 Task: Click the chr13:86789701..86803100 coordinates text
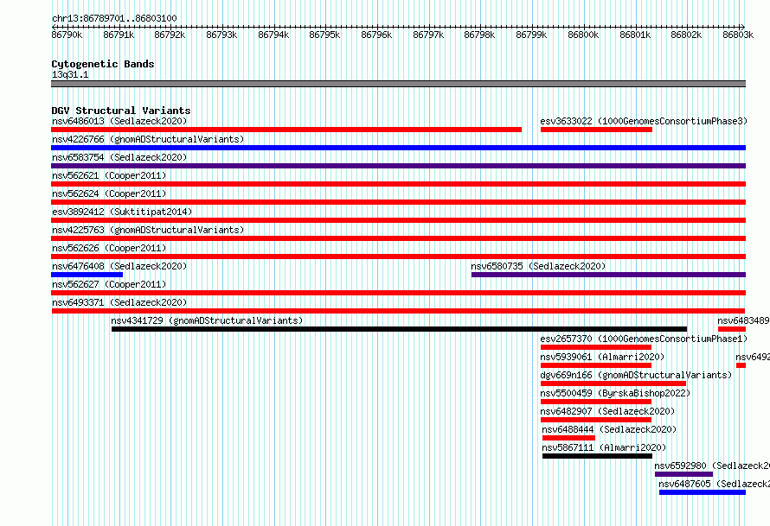114,18
